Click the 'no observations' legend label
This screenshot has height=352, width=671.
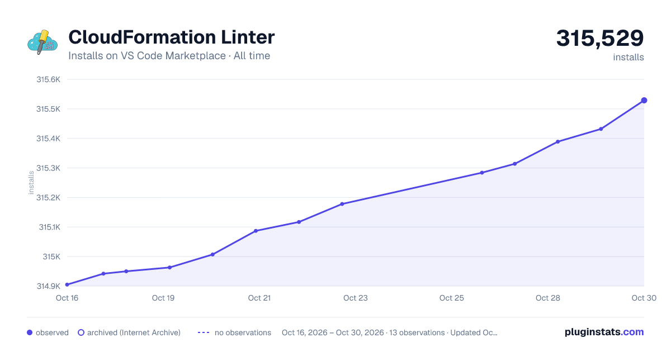point(243,332)
